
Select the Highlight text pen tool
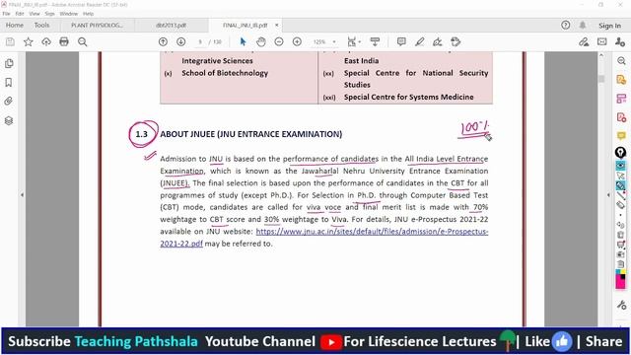point(420,41)
